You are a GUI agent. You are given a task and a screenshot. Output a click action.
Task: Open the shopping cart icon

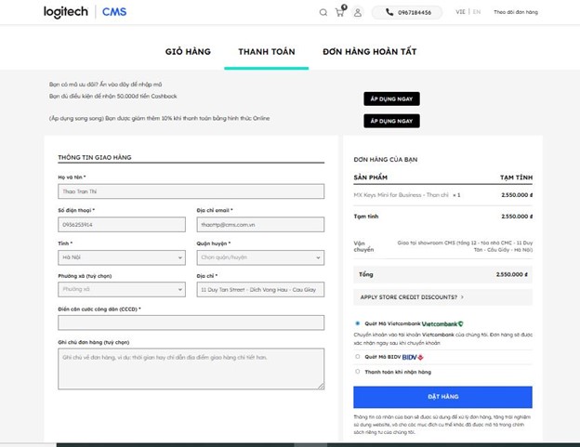(x=340, y=12)
